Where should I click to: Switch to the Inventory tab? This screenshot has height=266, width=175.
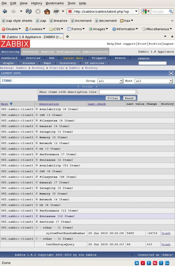(30, 52)
